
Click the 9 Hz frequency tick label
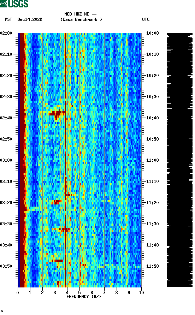pos(129,293)
